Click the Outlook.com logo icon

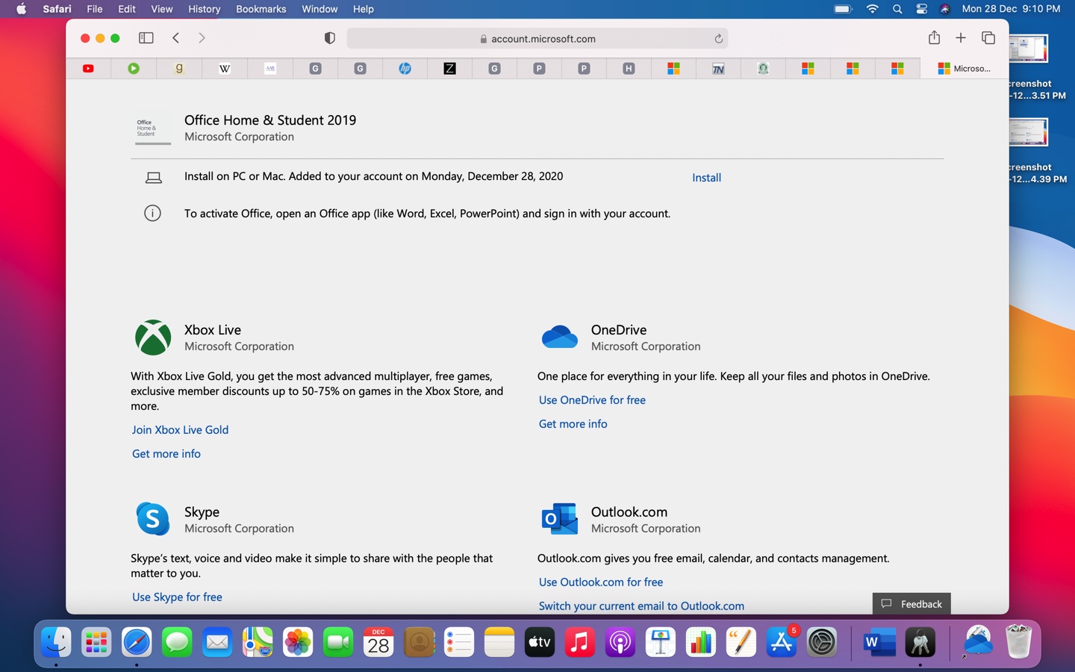pos(559,519)
